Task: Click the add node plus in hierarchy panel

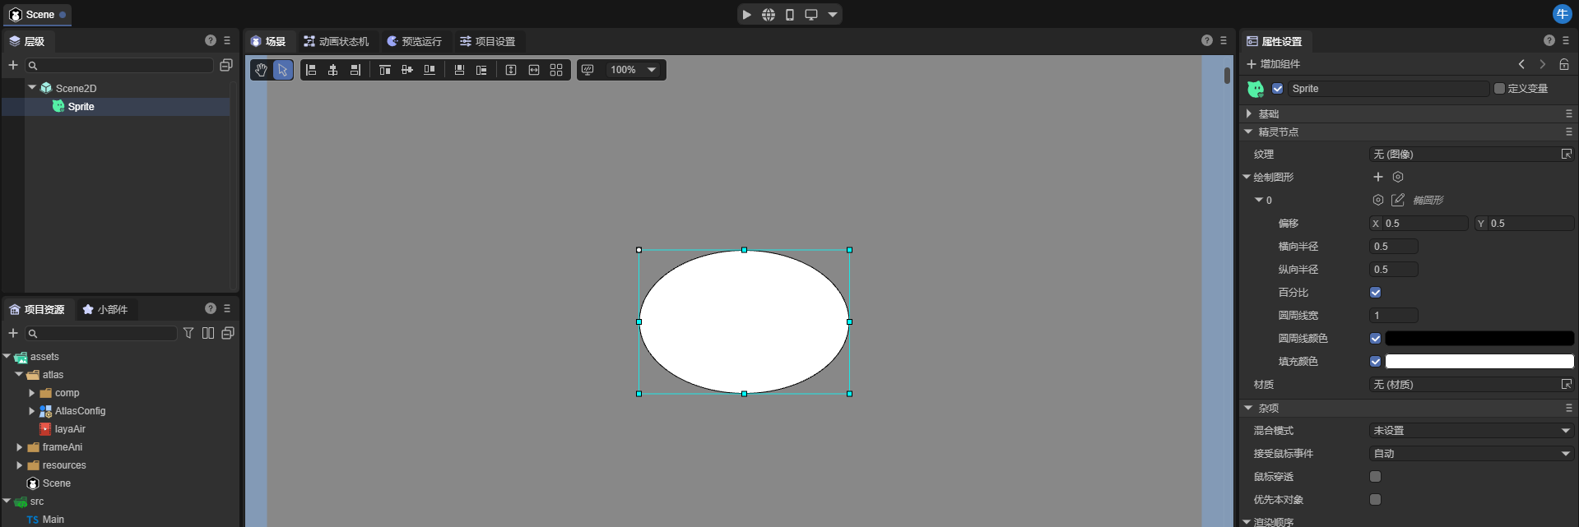Action: coord(13,65)
